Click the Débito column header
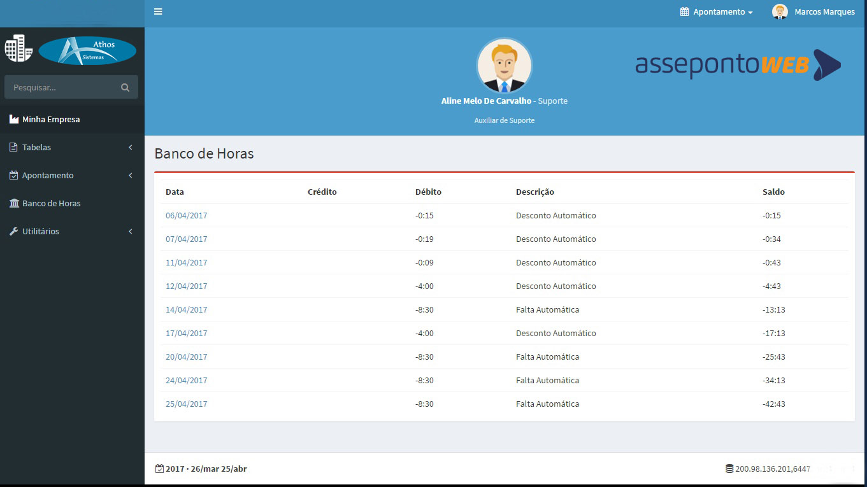This screenshot has height=487, width=867. [428, 192]
